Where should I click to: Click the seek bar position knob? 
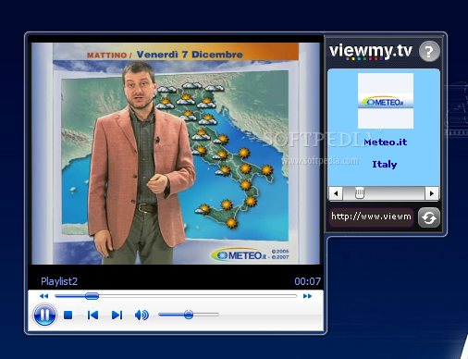[92, 296]
